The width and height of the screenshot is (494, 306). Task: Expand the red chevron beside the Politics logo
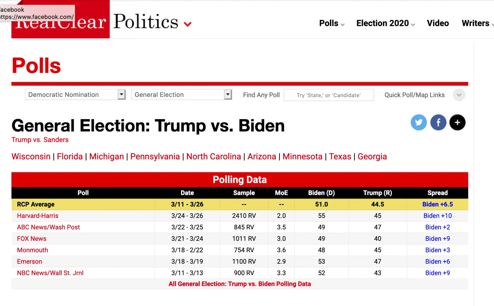point(188,24)
